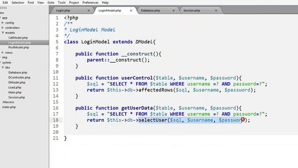Open DModel.php in the sidebar
This screenshot has height=168, width=298.
(x=17, y=83)
